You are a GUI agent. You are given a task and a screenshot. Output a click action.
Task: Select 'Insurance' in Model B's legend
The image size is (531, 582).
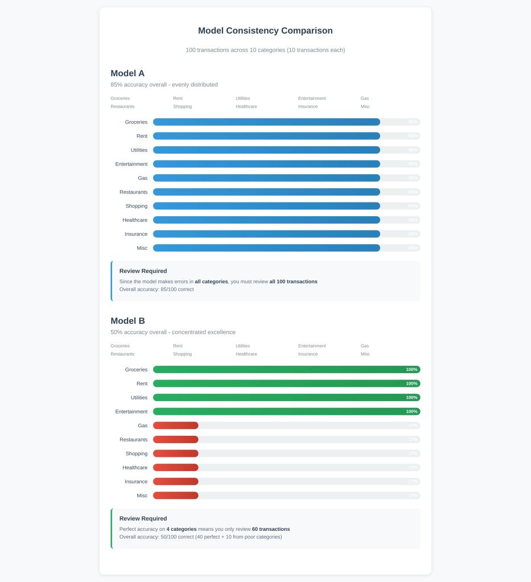tap(308, 354)
